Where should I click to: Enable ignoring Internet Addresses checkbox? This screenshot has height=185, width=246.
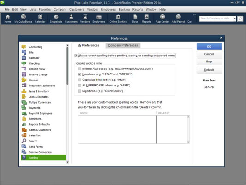click(x=80, y=69)
